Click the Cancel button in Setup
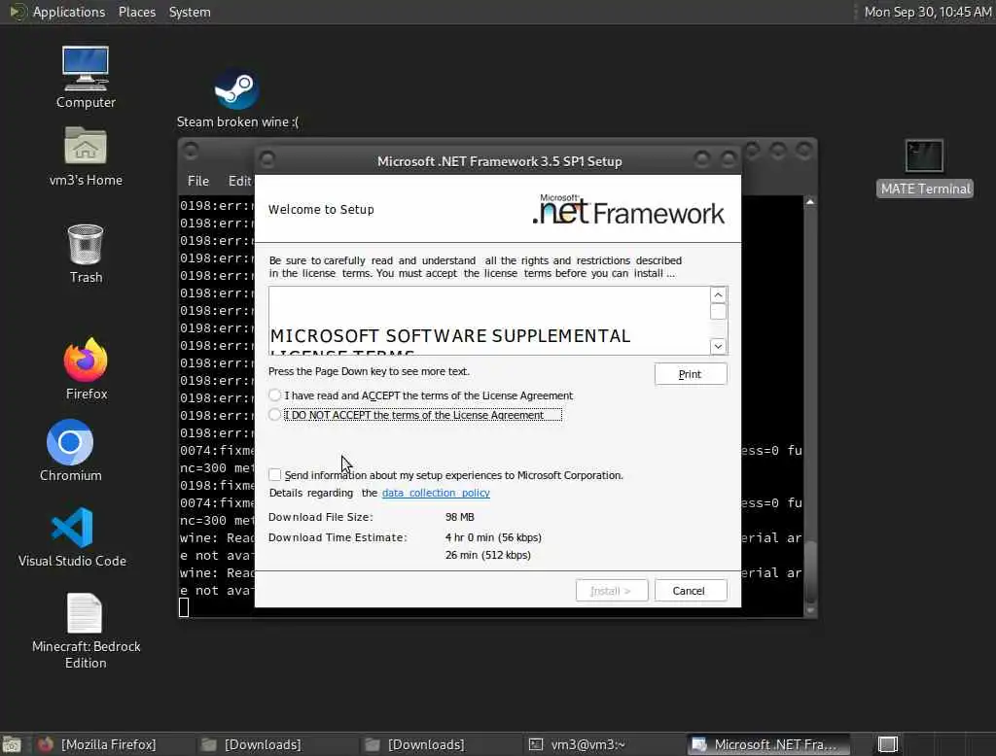 [x=691, y=591]
